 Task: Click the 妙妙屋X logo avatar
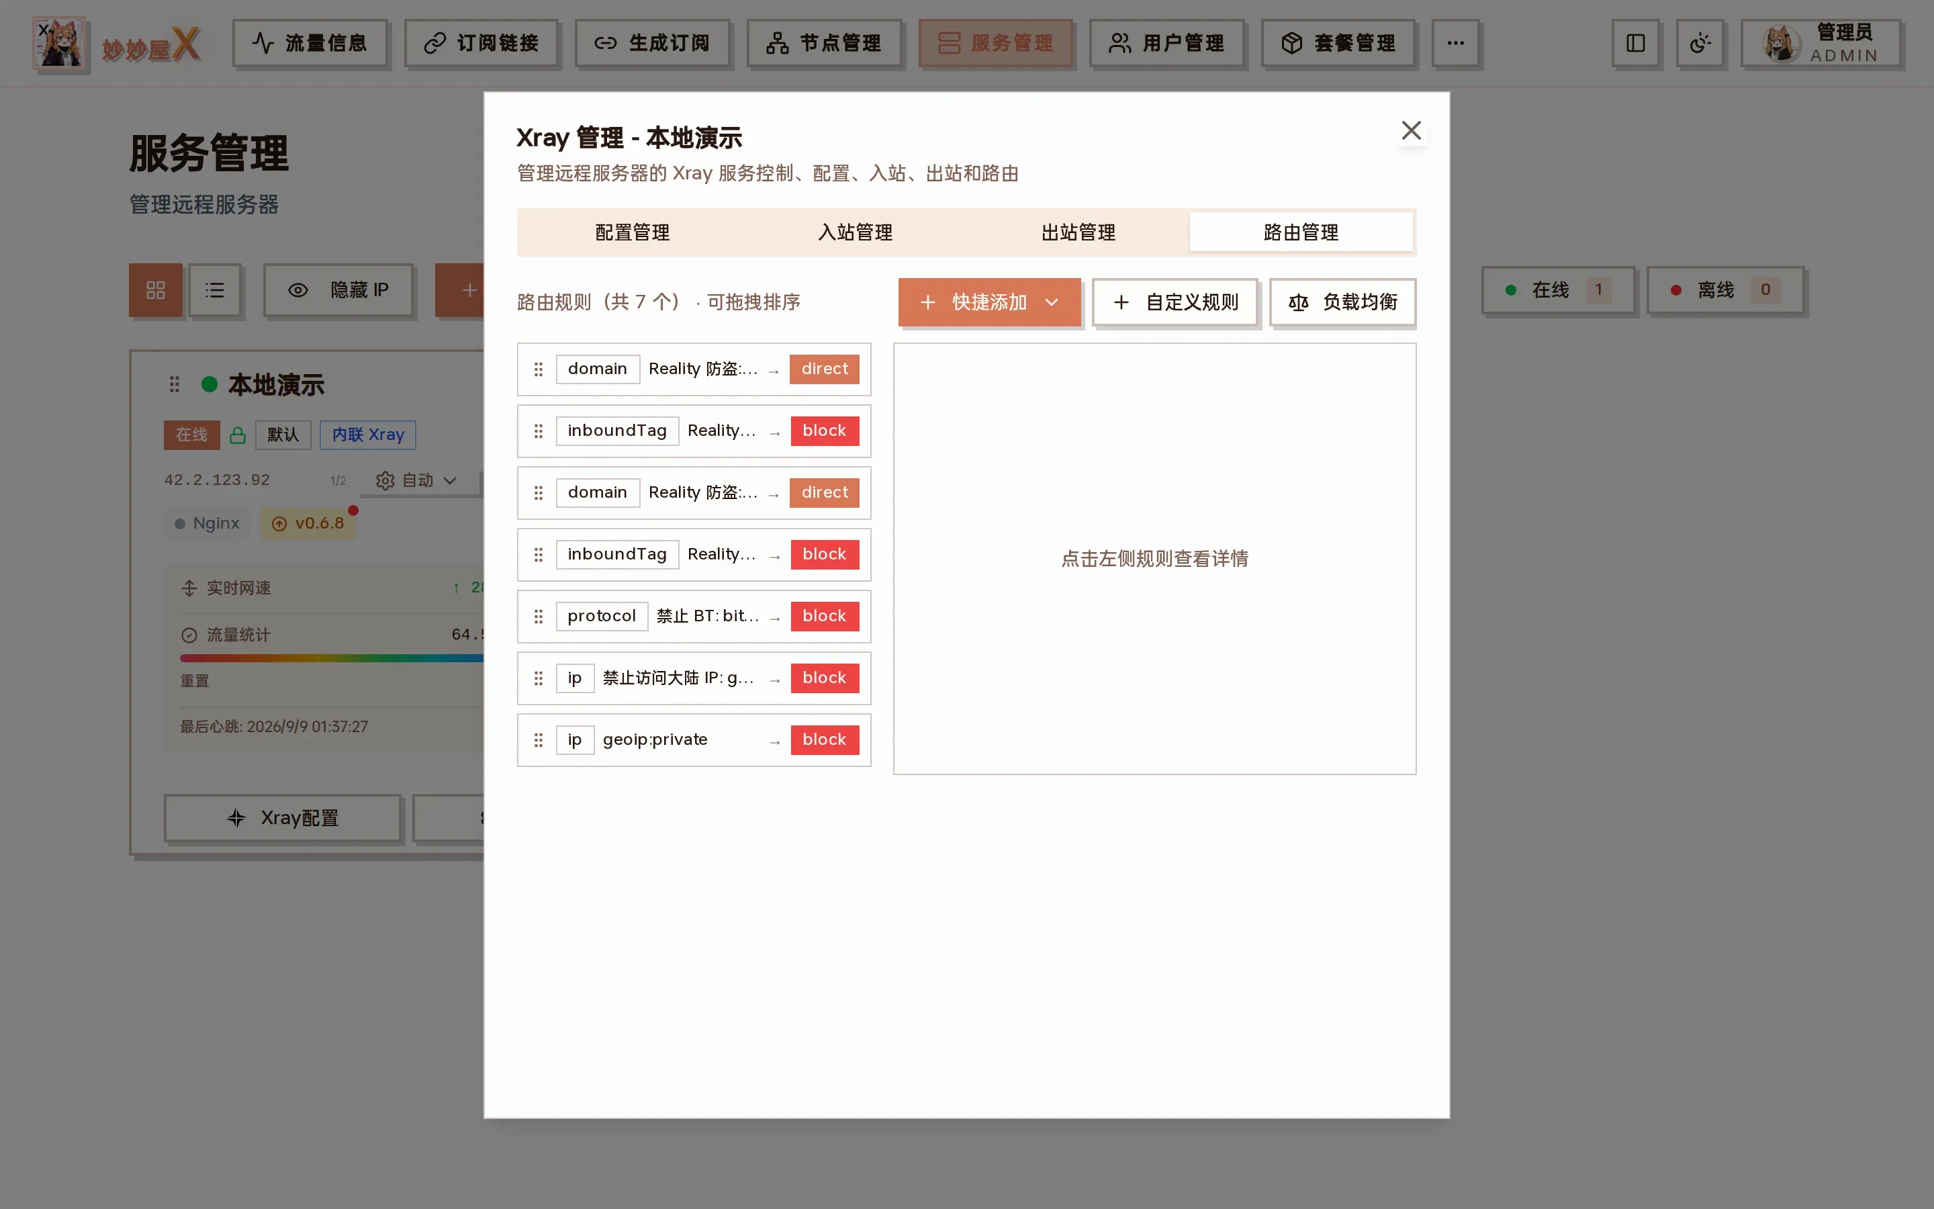(x=59, y=43)
